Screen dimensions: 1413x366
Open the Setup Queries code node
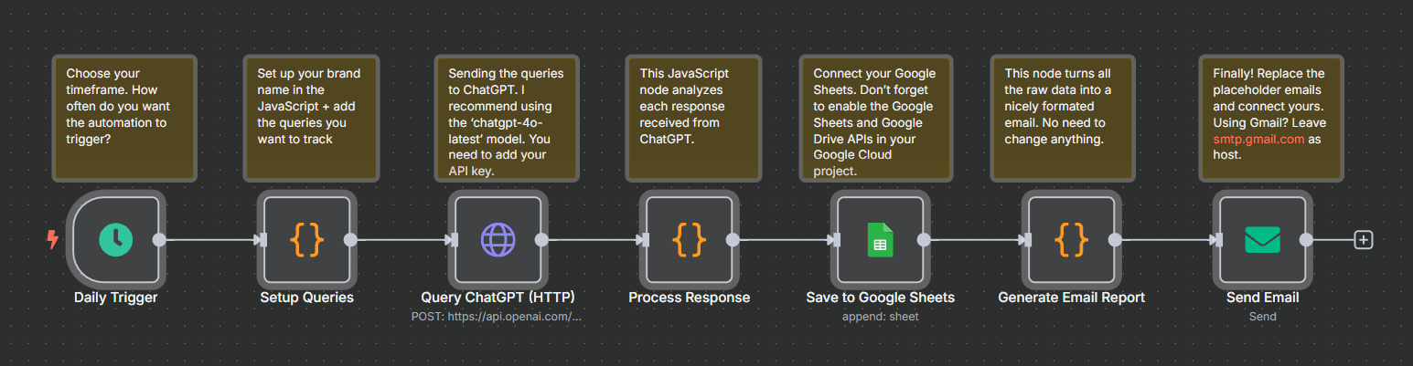coord(307,240)
